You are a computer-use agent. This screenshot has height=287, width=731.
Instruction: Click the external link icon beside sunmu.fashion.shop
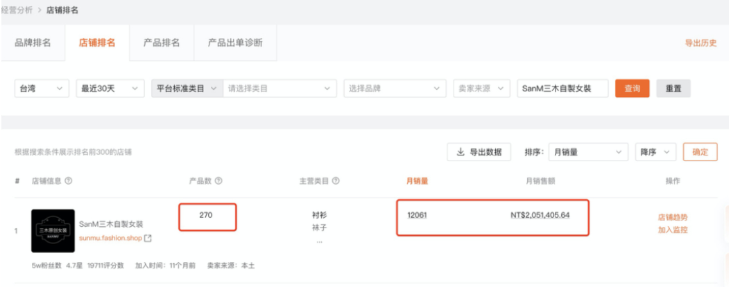click(x=148, y=239)
